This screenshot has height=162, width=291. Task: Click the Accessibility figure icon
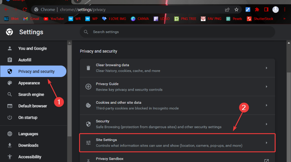10,157
